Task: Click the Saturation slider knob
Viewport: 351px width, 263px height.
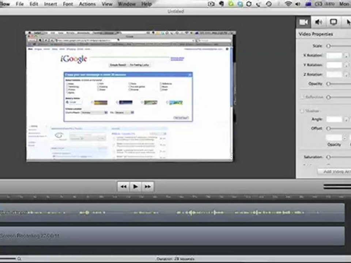Action: [x=328, y=157]
